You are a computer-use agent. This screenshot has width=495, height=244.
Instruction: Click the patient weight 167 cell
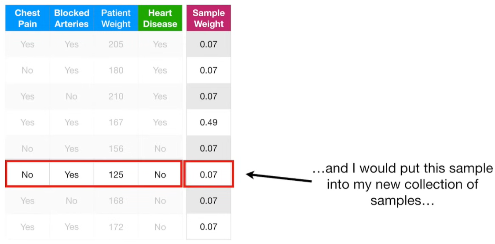pyautogui.click(x=116, y=122)
